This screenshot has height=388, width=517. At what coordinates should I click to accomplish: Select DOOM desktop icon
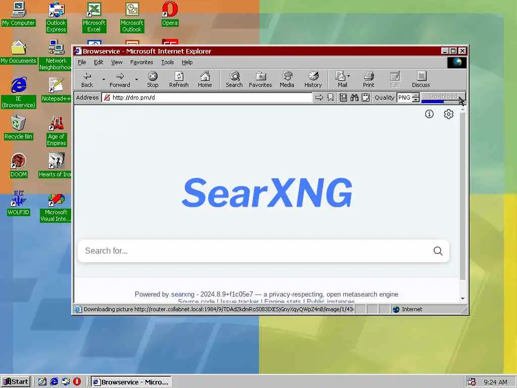point(19,166)
